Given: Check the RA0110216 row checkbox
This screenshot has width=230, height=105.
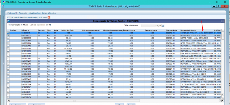Looking at the screenshot, I should click(8, 48).
